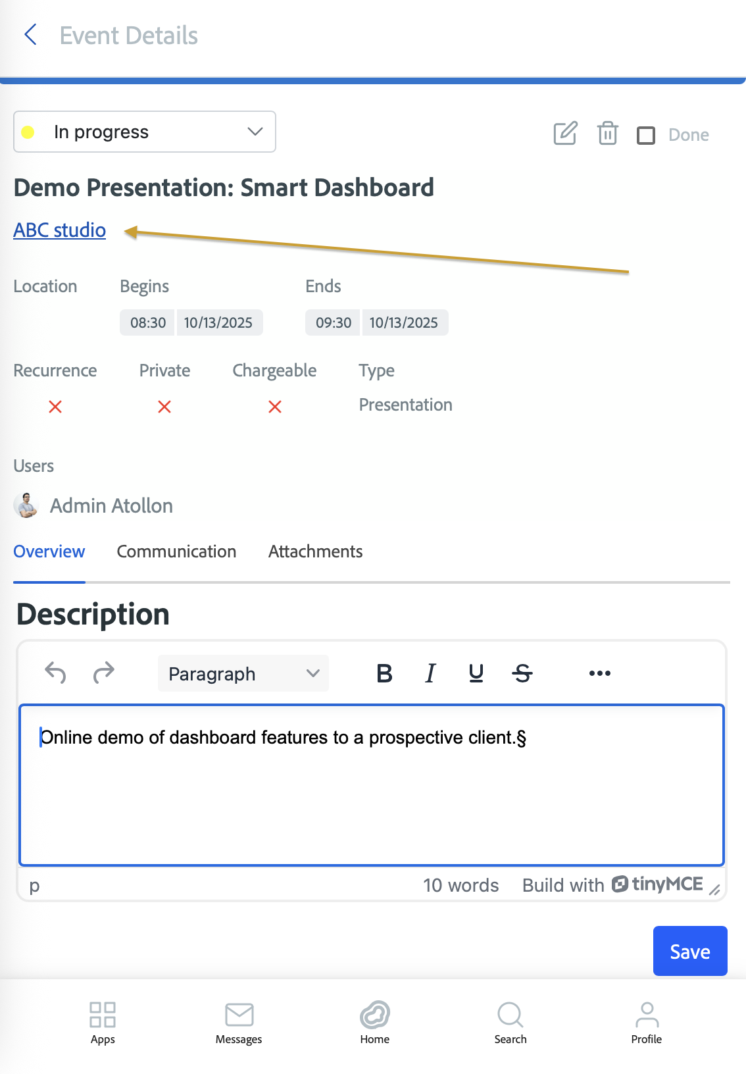Image resolution: width=746 pixels, height=1074 pixels.
Task: Delete the event with trash icon
Action: click(607, 134)
